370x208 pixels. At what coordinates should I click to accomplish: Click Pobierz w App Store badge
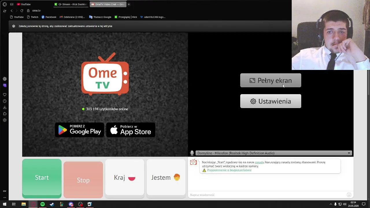click(x=131, y=130)
